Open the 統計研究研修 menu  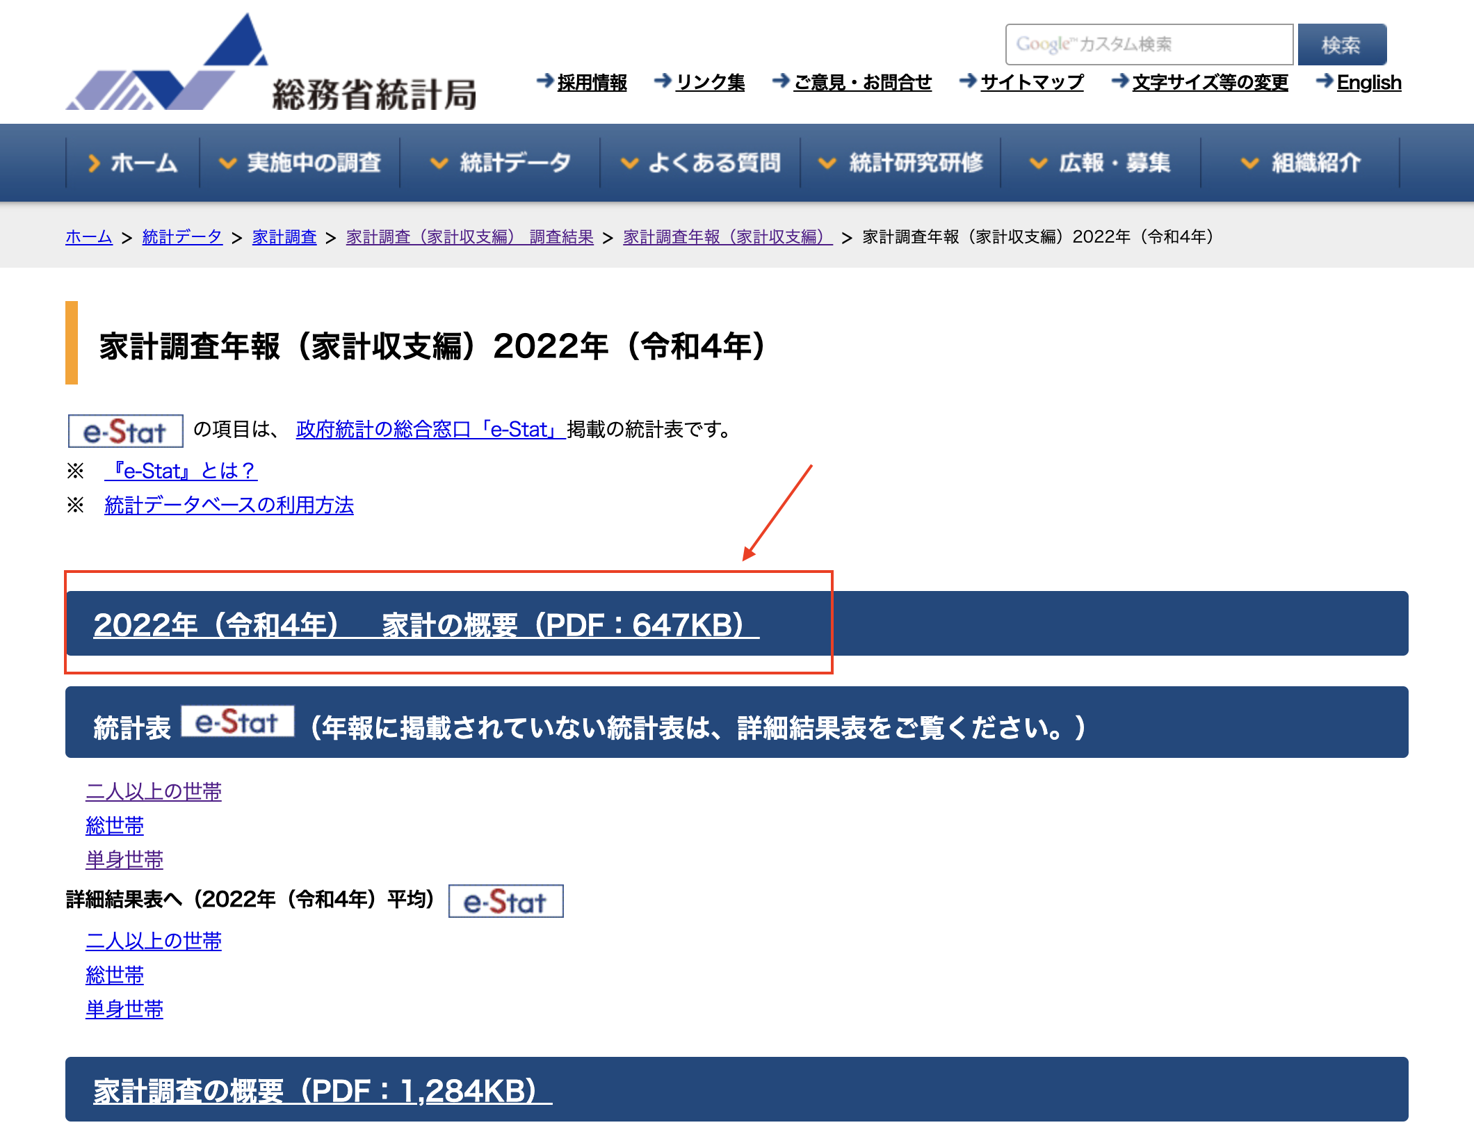point(900,163)
